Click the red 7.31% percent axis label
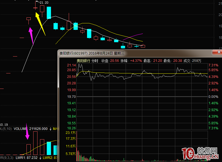The height and width of the screenshot is (162, 222). click(213, 65)
